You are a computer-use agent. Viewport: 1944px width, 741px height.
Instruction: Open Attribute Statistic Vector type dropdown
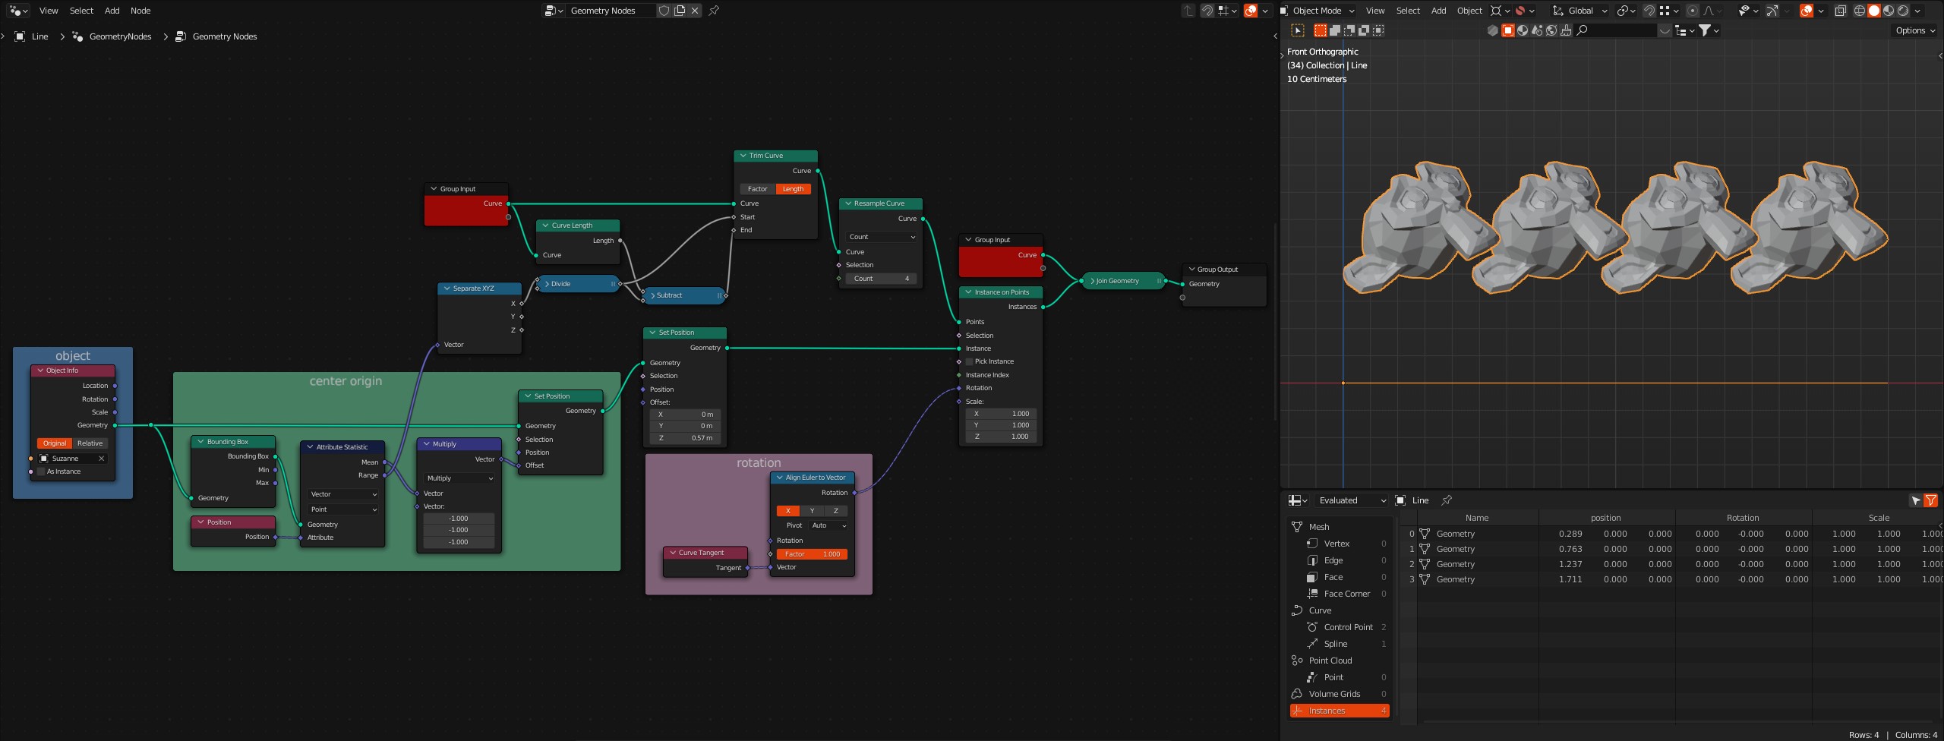coord(343,494)
